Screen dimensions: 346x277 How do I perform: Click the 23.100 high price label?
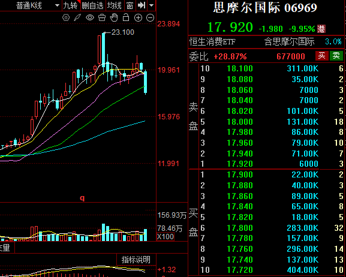(x=123, y=32)
